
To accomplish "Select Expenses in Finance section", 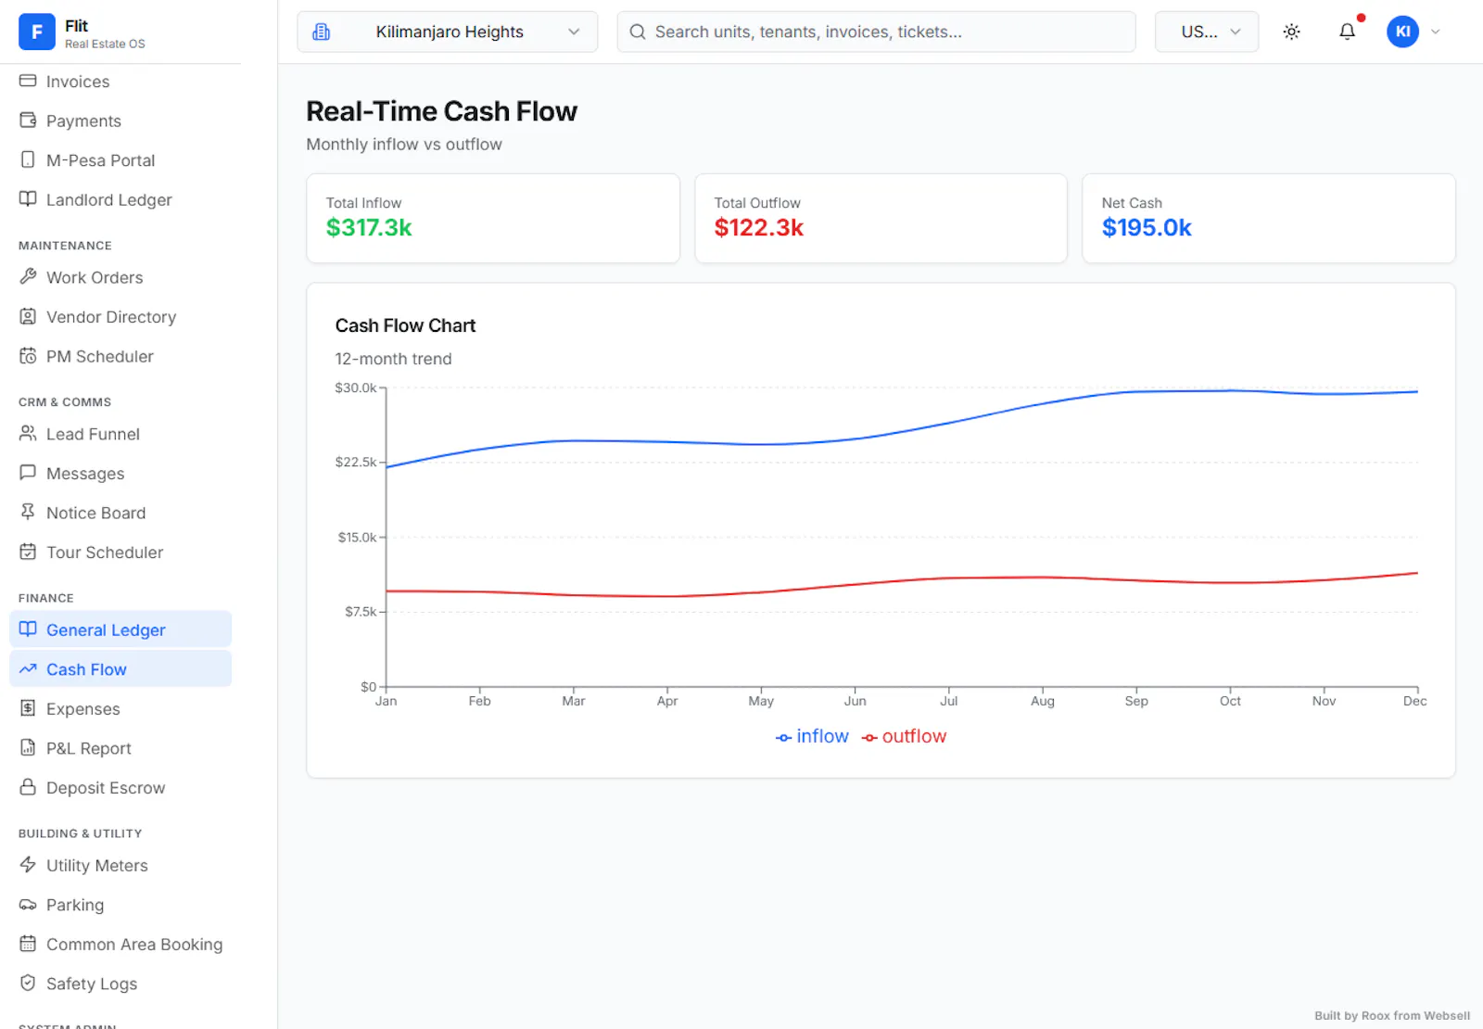I will click(120, 708).
